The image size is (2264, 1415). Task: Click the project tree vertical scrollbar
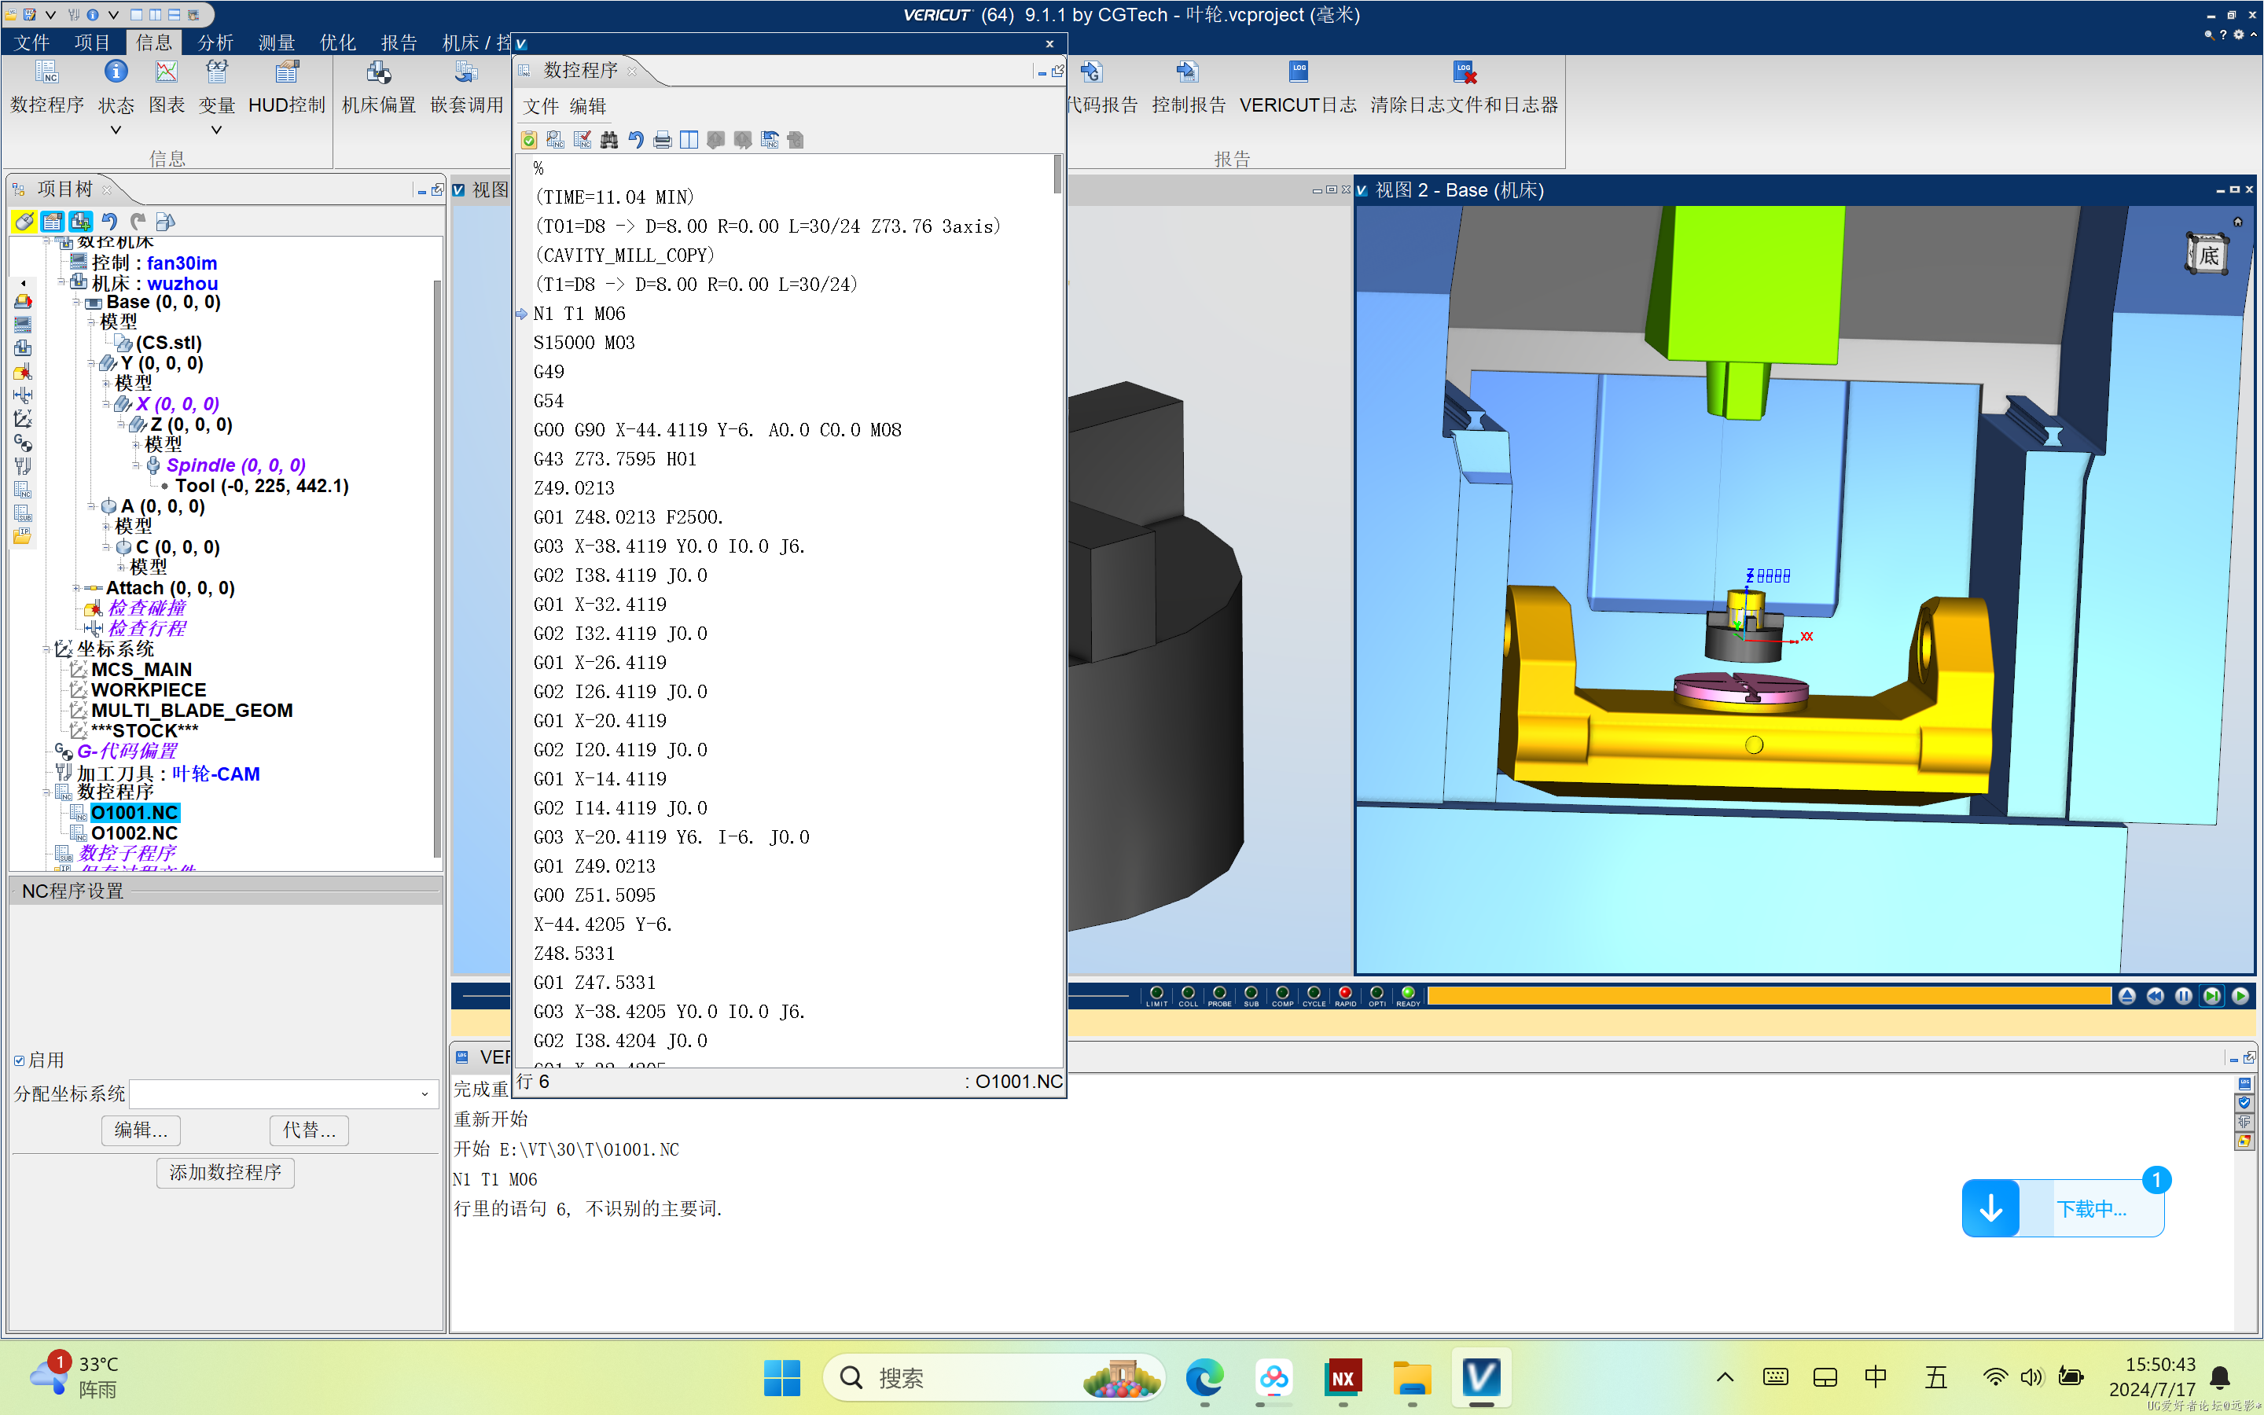point(437,568)
